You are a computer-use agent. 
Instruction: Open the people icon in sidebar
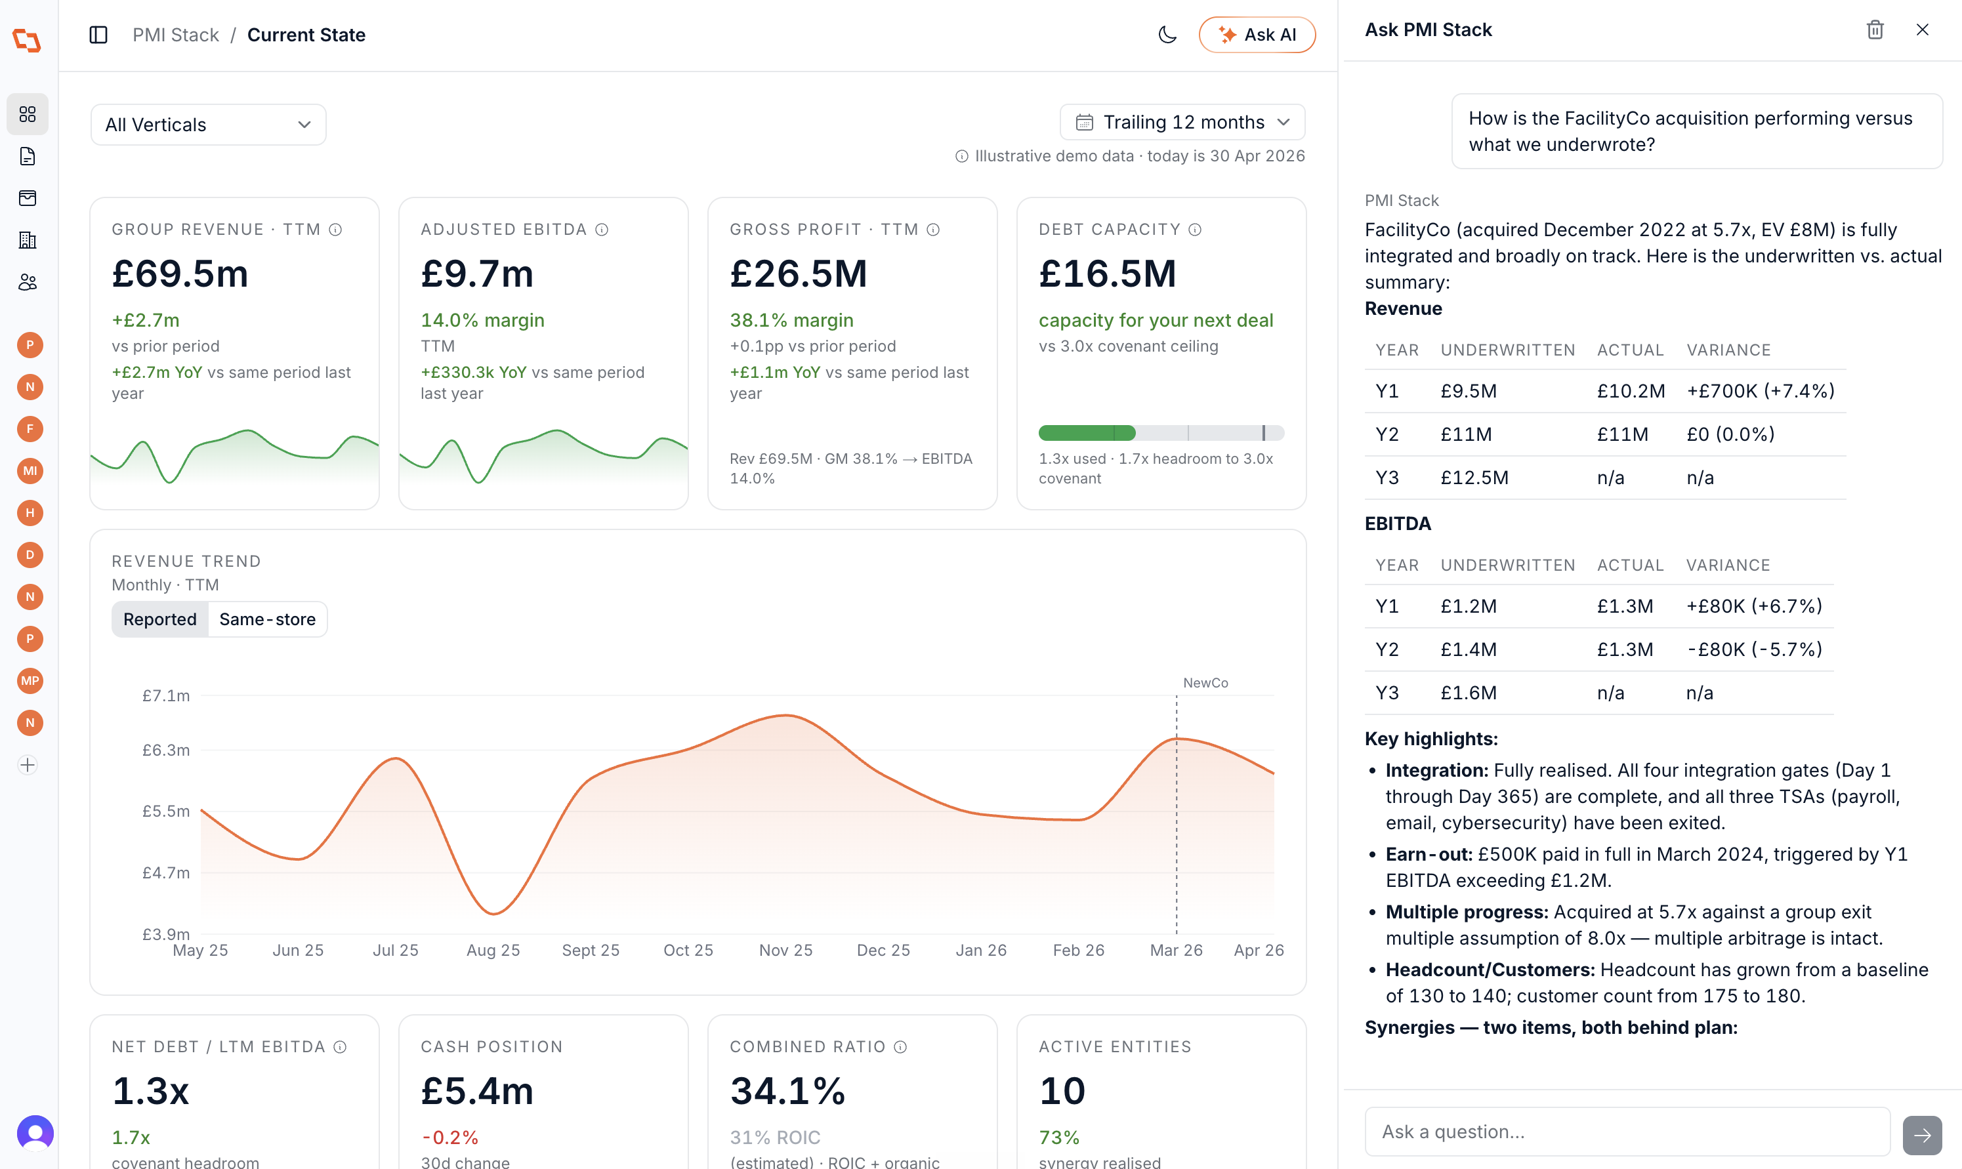point(28,282)
